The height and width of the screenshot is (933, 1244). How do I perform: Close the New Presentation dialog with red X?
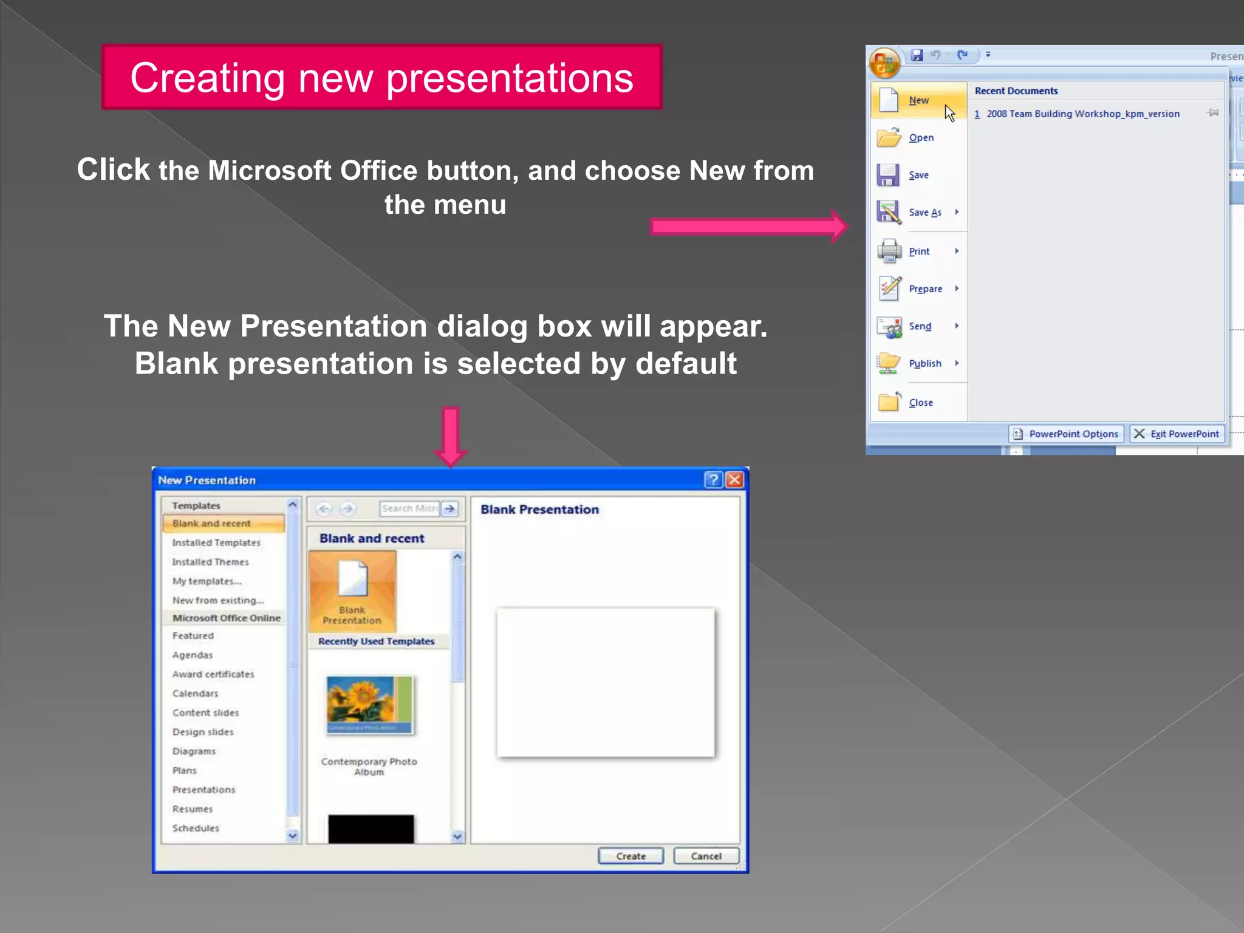734,480
